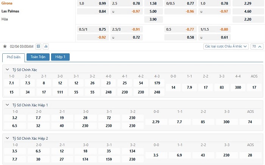Select Las Palmas win odds 5.00
Viewport: 265px width, 165px height.
[153, 11]
